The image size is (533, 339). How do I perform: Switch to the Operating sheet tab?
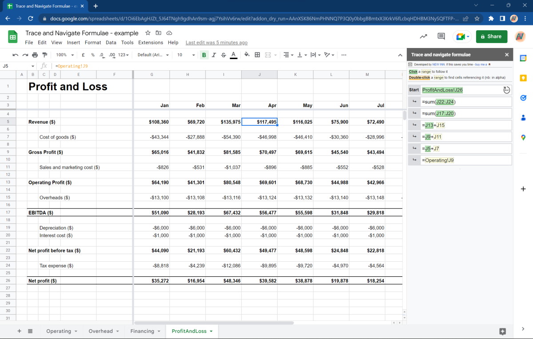coord(62,331)
